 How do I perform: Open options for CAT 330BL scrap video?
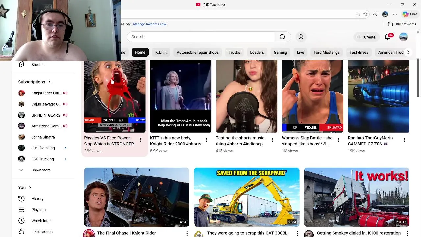[x=297, y=233]
